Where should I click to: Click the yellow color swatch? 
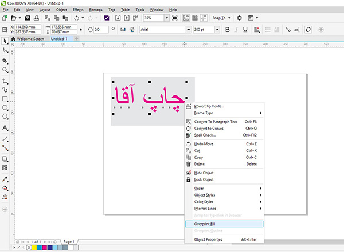click(34, 247)
